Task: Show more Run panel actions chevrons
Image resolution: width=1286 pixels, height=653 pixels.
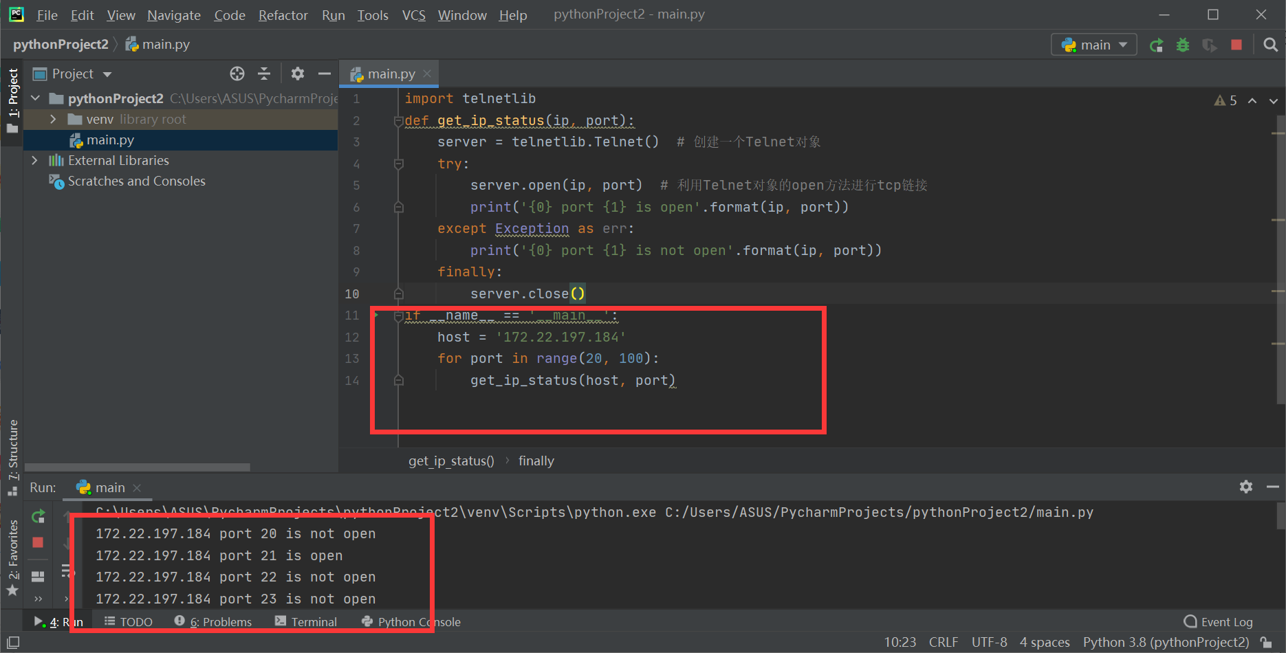Action: [x=39, y=599]
